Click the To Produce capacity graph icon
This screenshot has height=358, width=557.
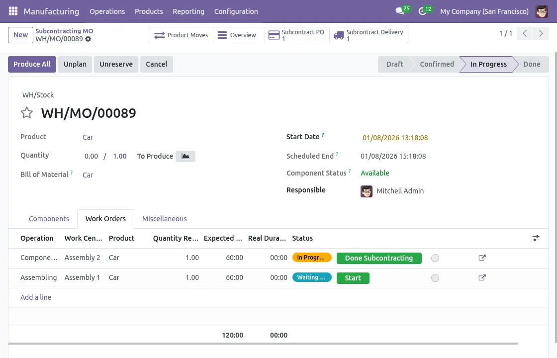185,156
